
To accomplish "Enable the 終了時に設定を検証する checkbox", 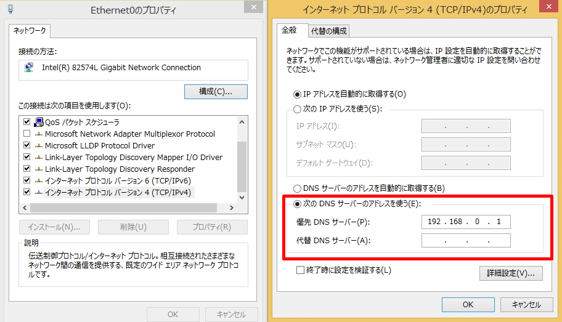I will pos(300,270).
